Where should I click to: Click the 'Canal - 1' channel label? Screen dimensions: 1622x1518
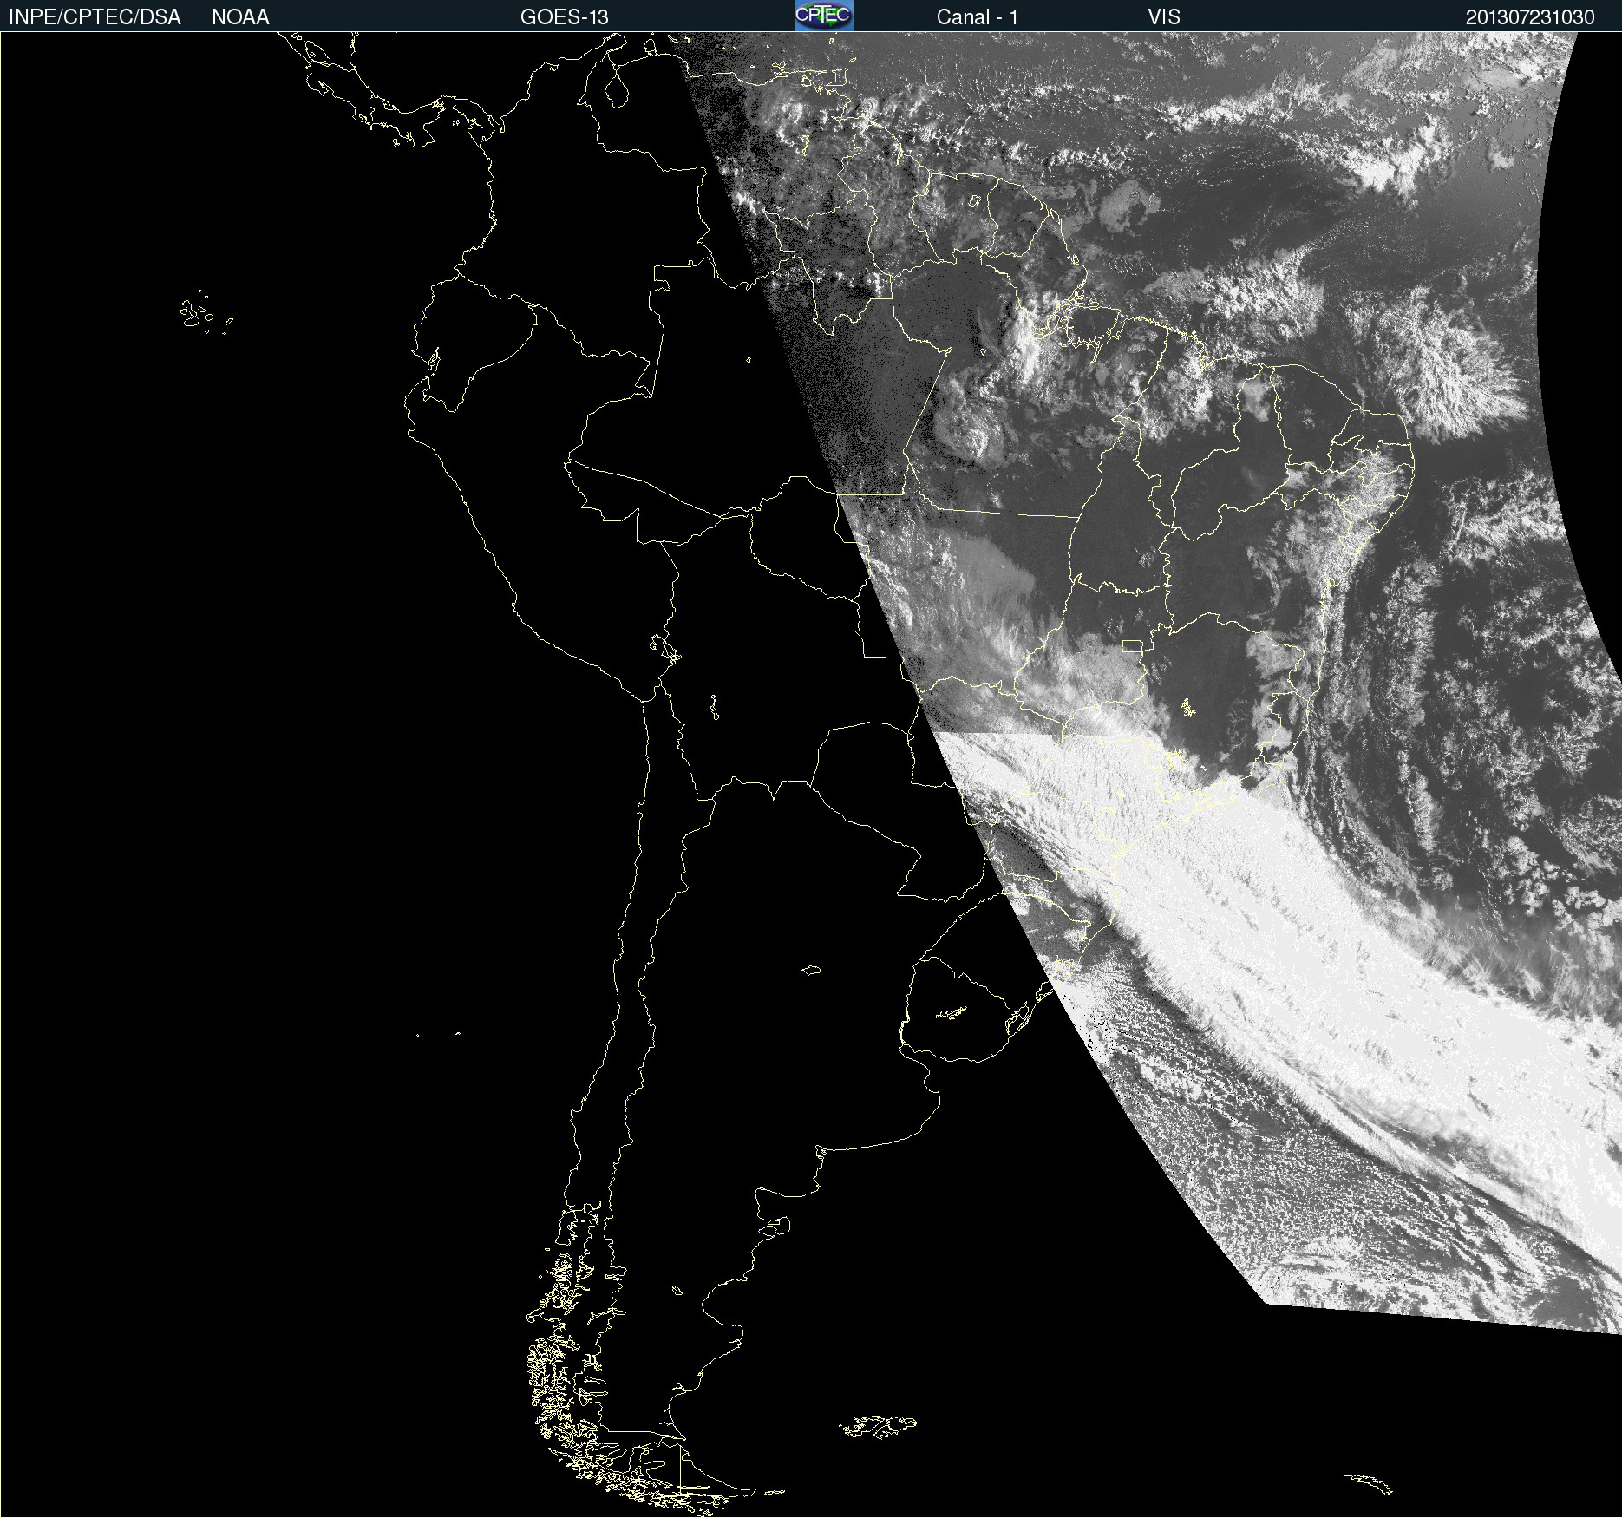click(x=977, y=17)
